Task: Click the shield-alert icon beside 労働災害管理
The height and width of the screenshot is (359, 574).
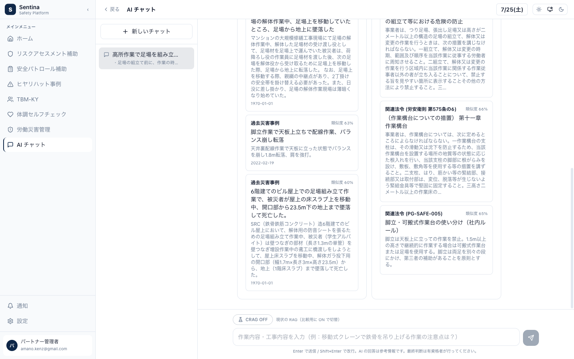Action: coord(10,130)
